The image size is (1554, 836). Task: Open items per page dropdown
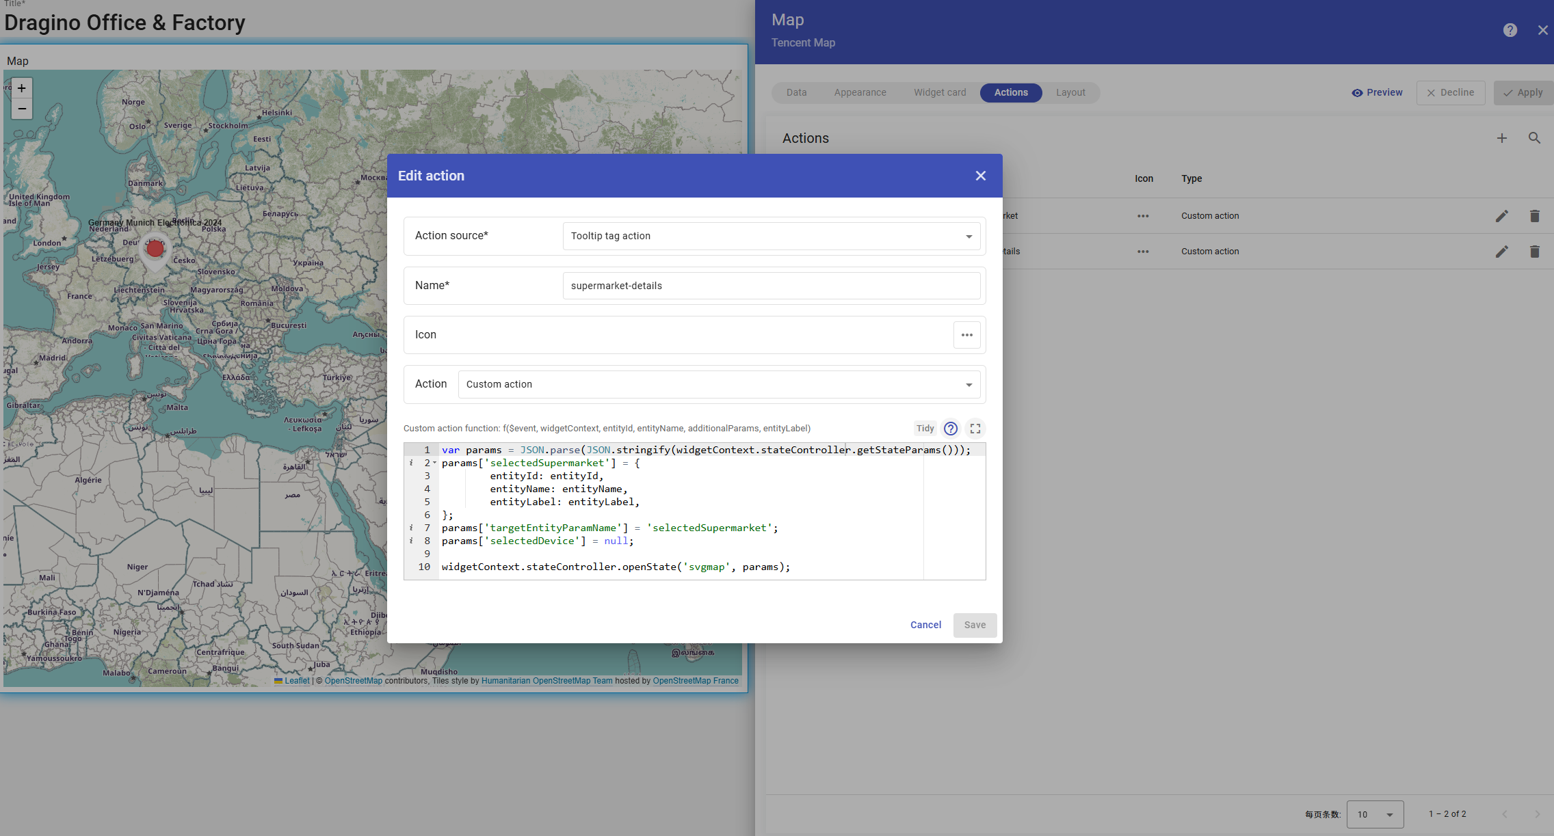1375,814
